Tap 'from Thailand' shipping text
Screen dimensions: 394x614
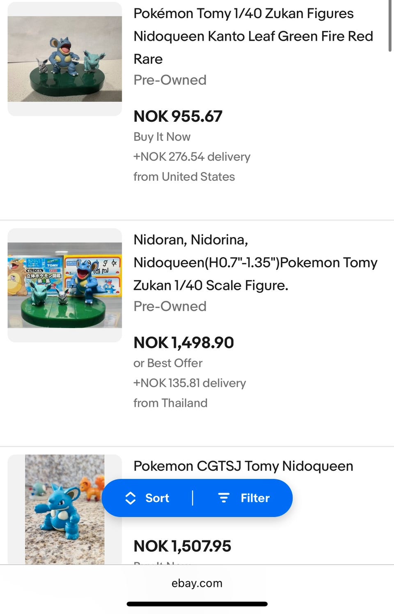pos(170,403)
